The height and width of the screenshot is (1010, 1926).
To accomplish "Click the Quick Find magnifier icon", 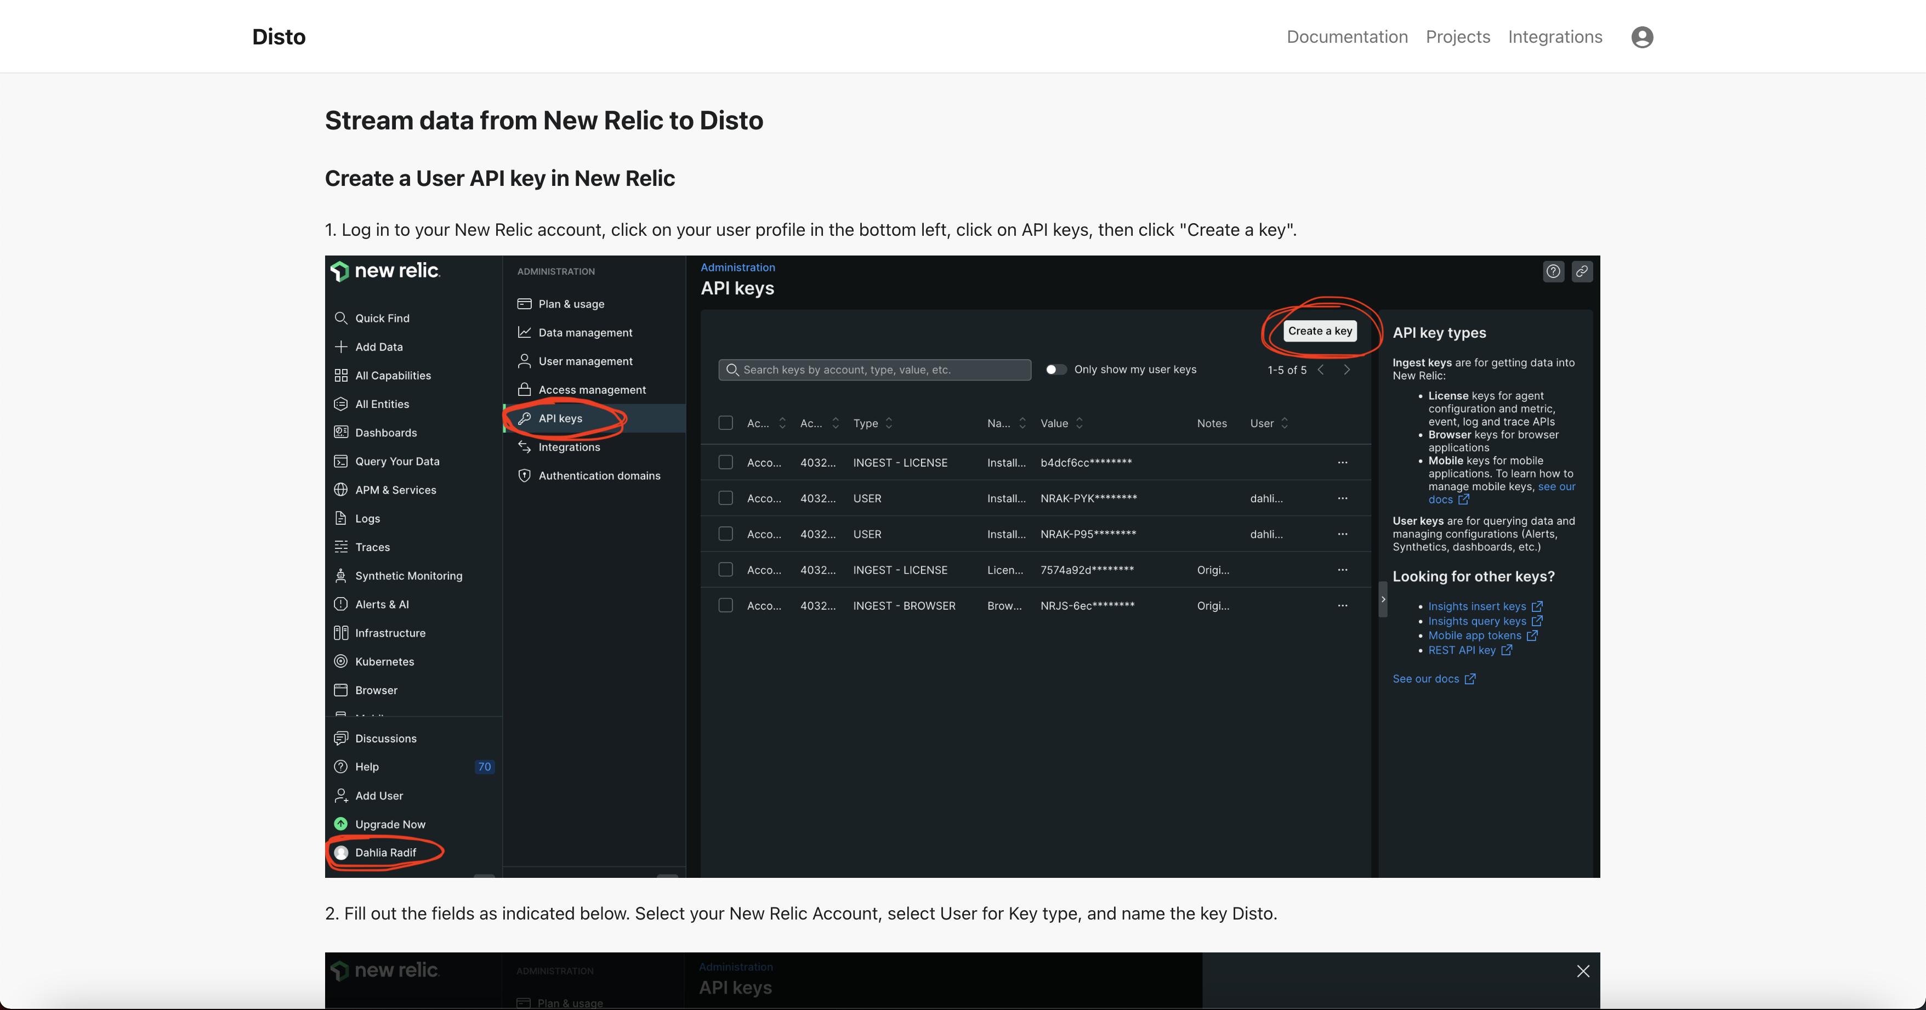I will [341, 317].
